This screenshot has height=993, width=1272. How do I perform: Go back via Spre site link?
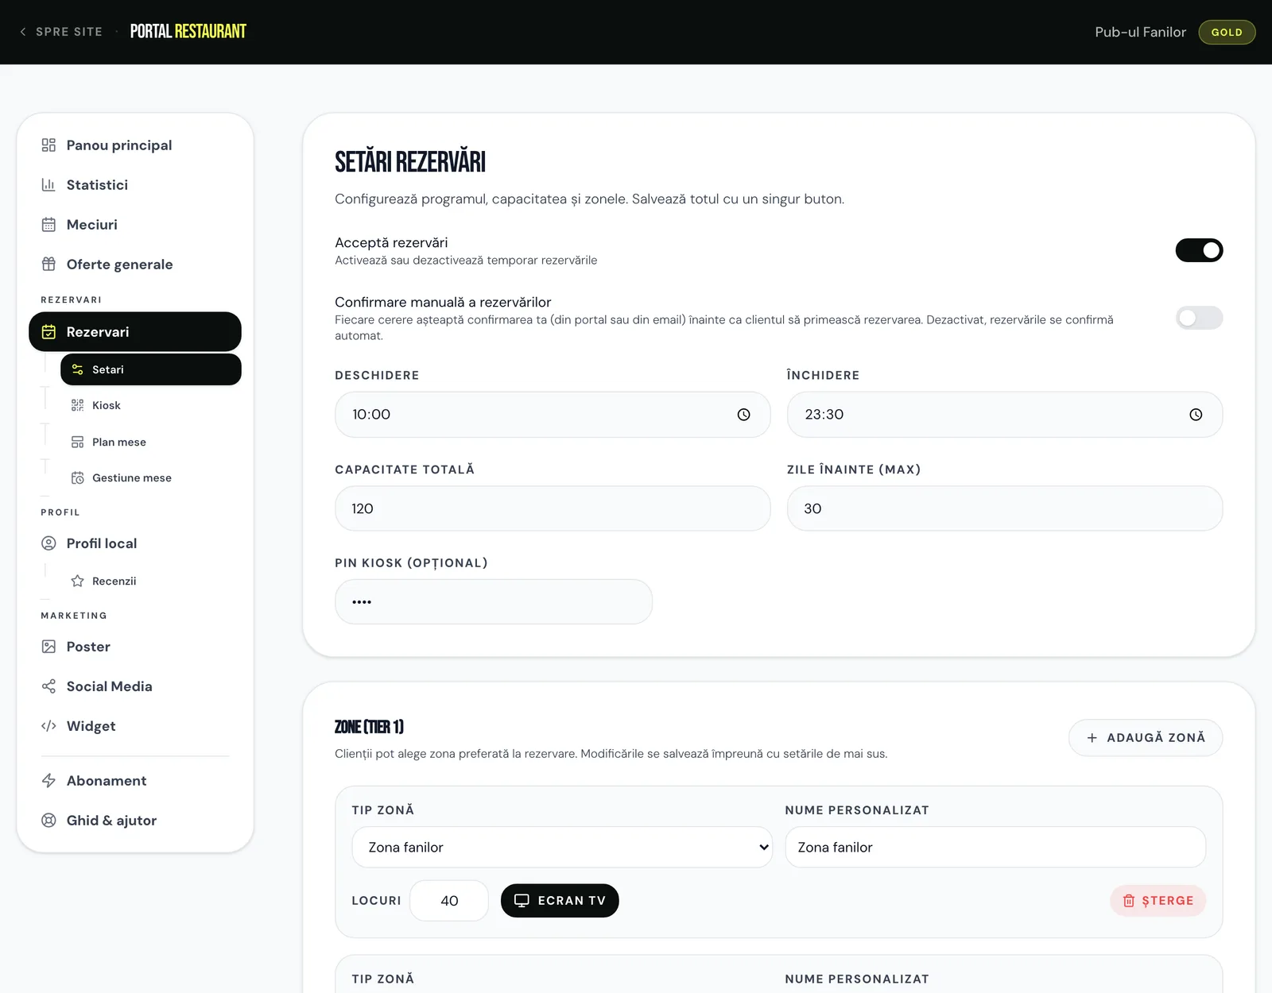(61, 32)
